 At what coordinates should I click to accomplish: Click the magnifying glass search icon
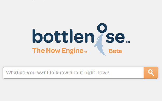click(151, 73)
